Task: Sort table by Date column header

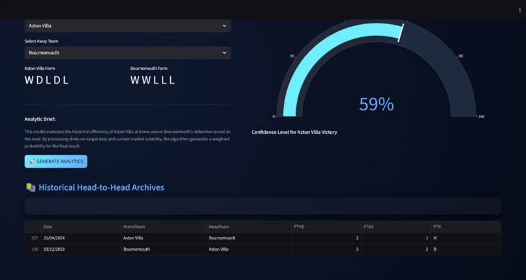Action: point(80,226)
